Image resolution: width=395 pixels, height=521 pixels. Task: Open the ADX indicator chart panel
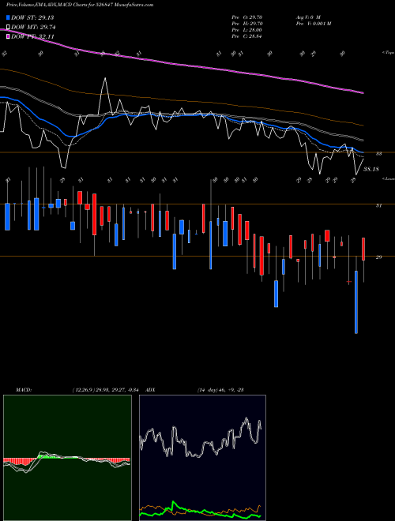202,458
